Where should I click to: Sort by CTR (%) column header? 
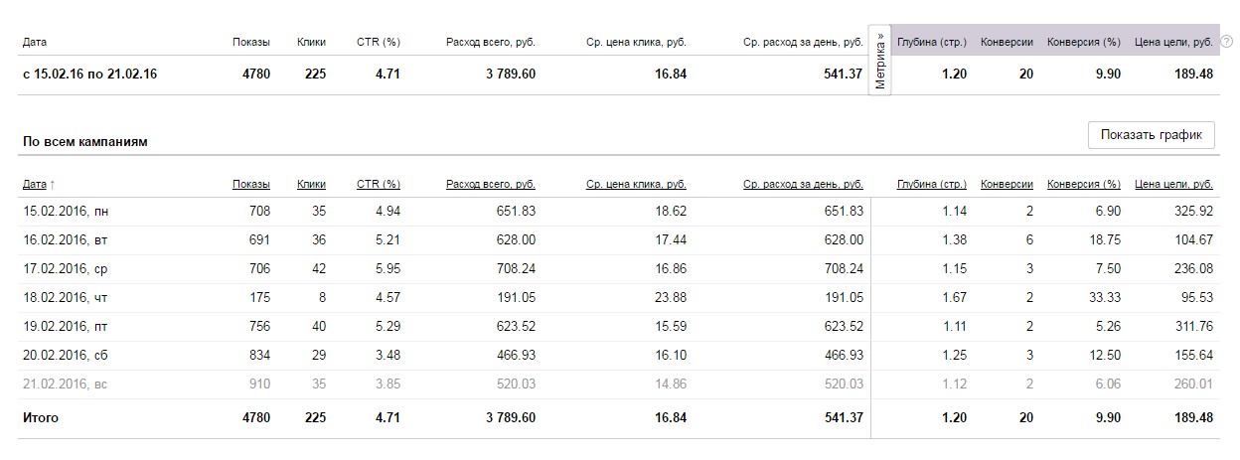point(378,184)
